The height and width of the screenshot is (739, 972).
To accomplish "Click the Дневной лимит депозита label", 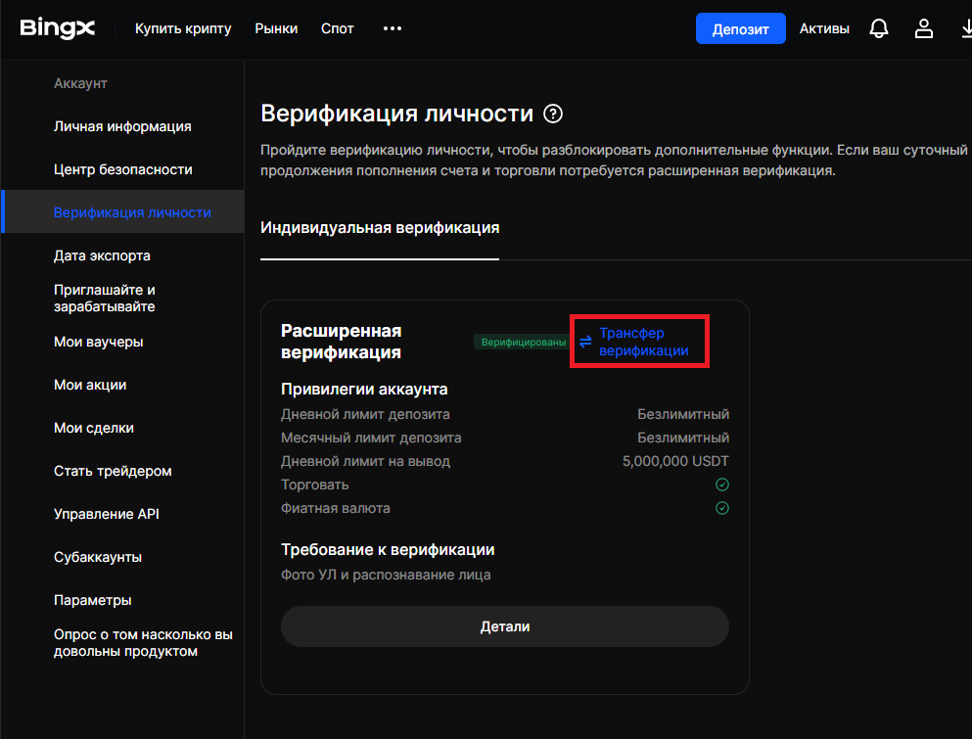I will click(x=365, y=414).
